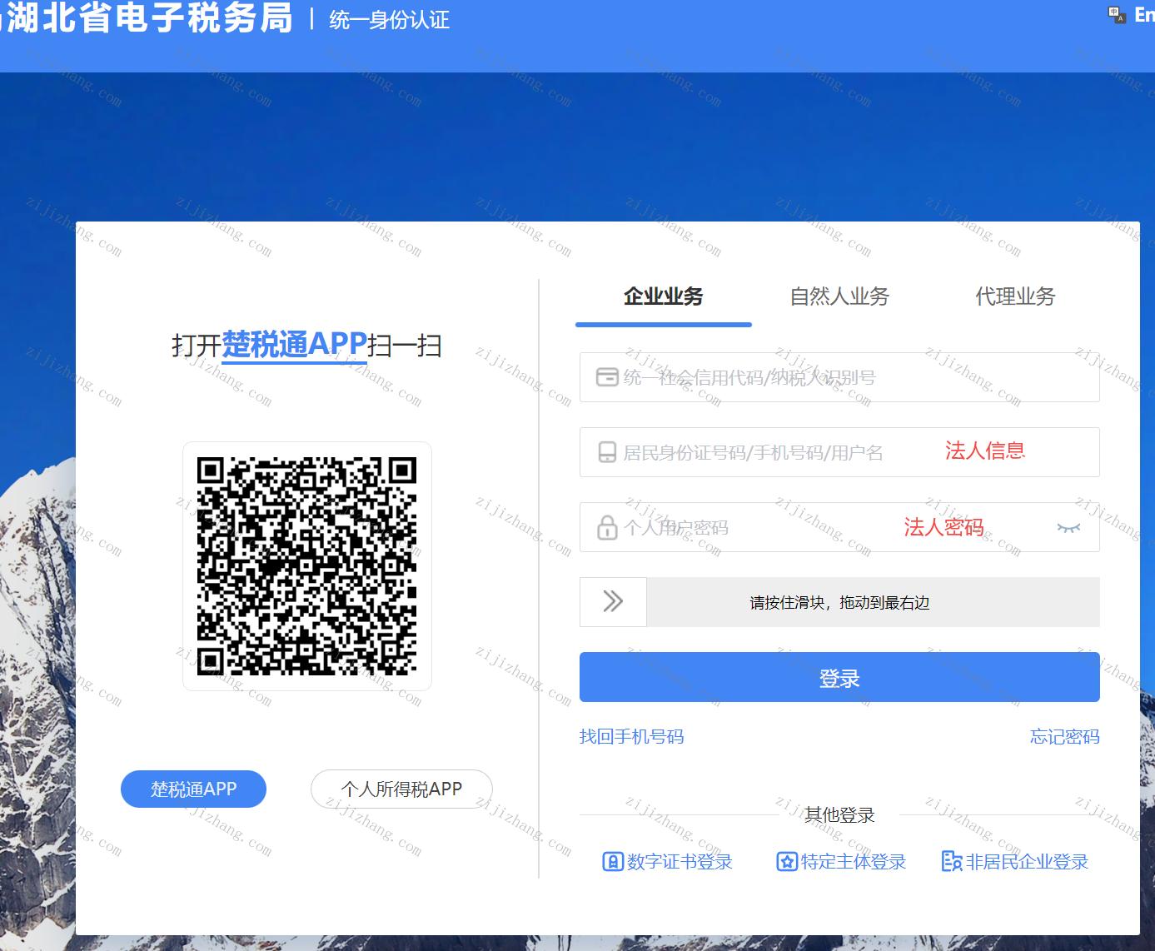Switch to the 自然人业务 tab
Screen dimensions: 1155x951
pyautogui.click(x=839, y=296)
